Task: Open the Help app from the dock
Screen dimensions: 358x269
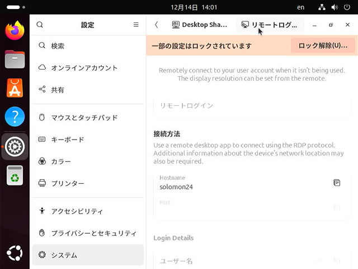Action: [x=15, y=117]
